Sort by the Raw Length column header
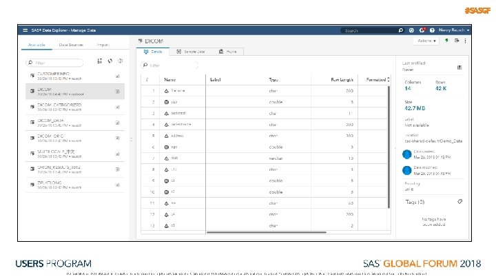 342,80
